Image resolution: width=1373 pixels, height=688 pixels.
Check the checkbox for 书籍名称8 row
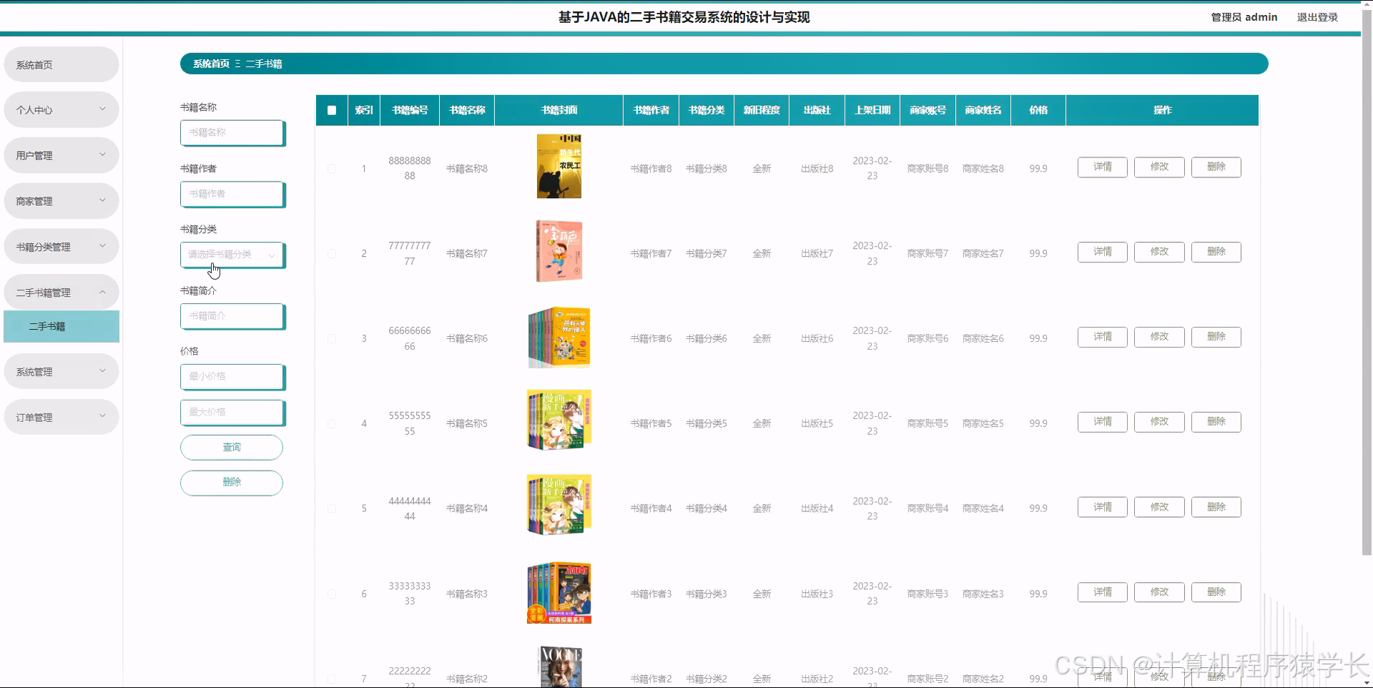331,168
